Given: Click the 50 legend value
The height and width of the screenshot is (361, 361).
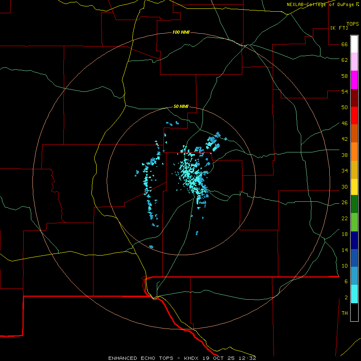Looking at the screenshot, I should click(x=345, y=107).
